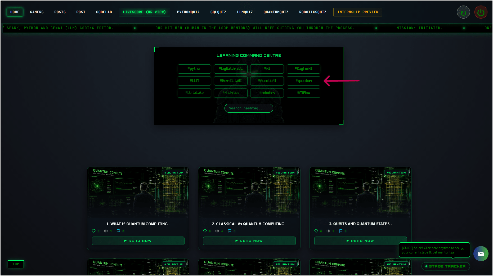This screenshot has width=493, height=276.
Task: Open thumbnail of 'What is Quantum Computing' card
Action: [138, 193]
